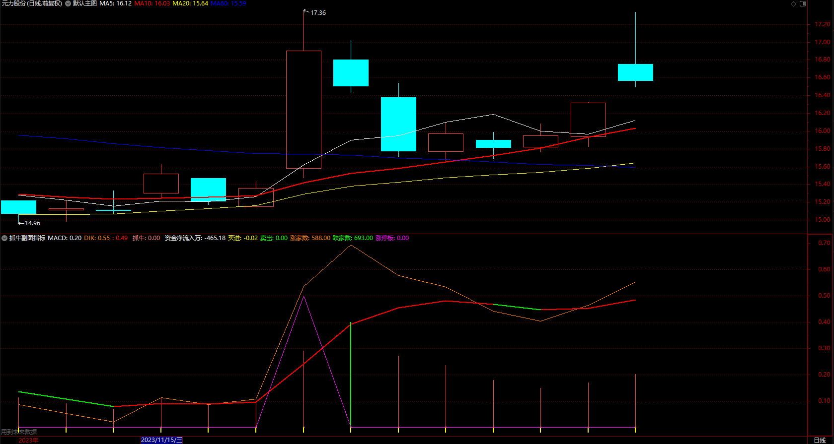The height and width of the screenshot is (444, 834).
Task: Select the MA10: 16.03 indicator value
Action: [x=152, y=3]
